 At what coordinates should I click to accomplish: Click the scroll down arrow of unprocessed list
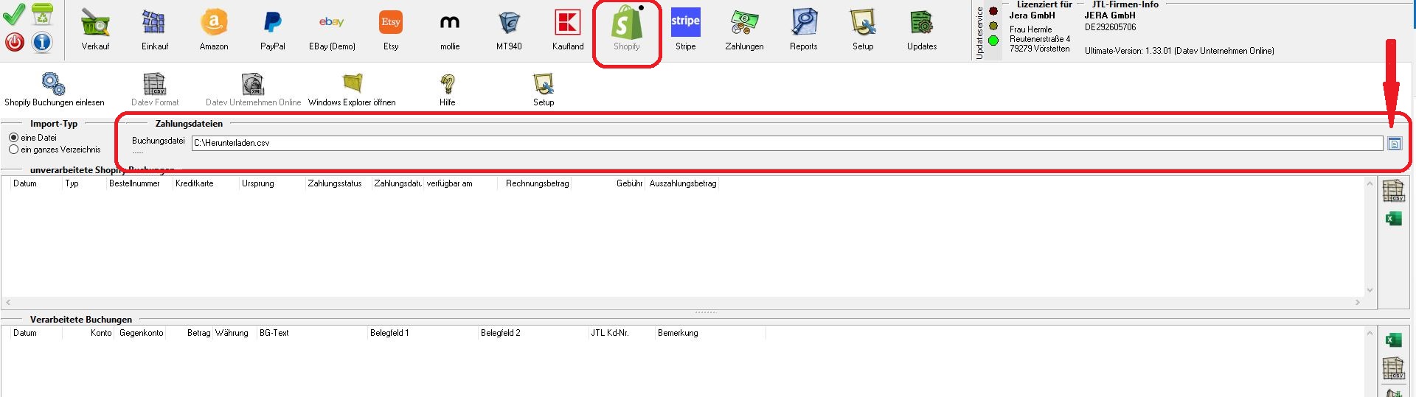pyautogui.click(x=1370, y=290)
